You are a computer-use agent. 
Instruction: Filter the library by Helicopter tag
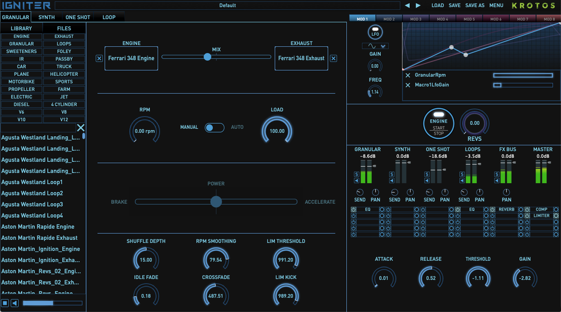click(x=64, y=74)
